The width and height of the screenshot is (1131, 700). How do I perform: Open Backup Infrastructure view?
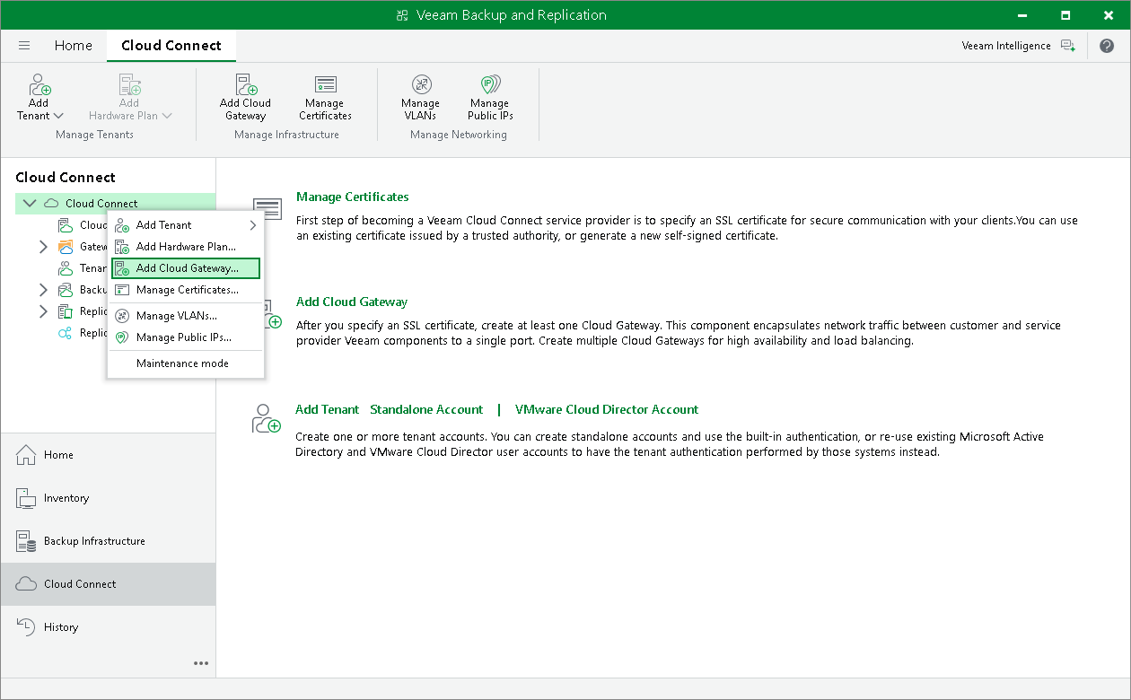(x=108, y=541)
